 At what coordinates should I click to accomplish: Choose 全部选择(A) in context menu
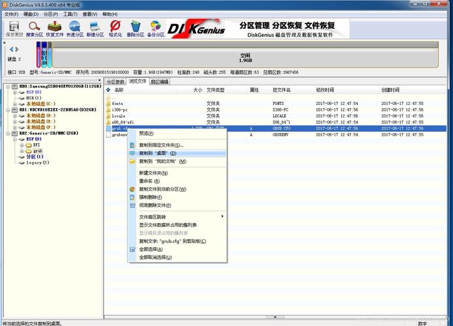[x=177, y=249]
